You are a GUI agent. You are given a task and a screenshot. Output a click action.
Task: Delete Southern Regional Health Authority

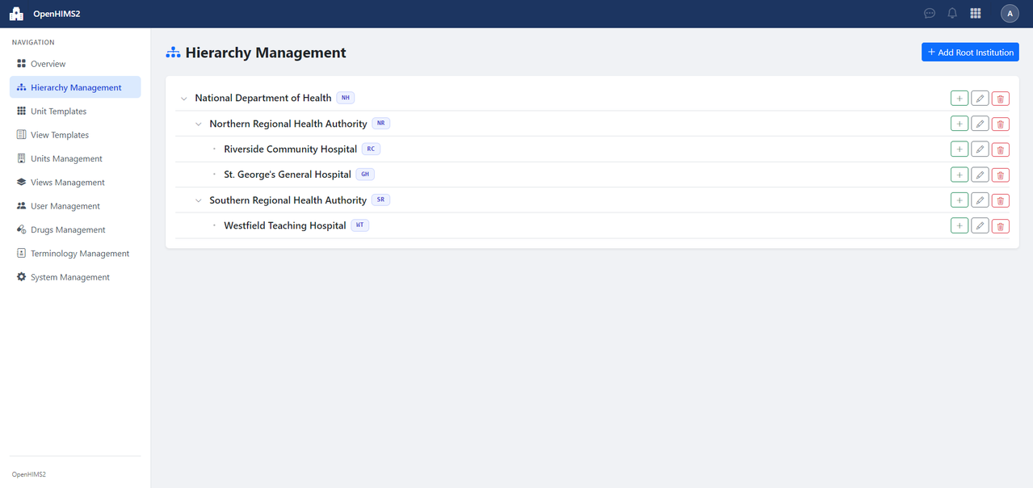1001,200
